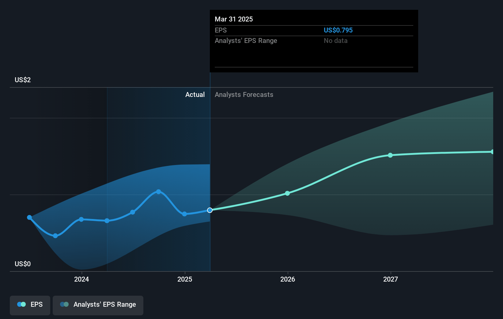
Task: Click the last forecast point at chart end
Action: click(493, 152)
